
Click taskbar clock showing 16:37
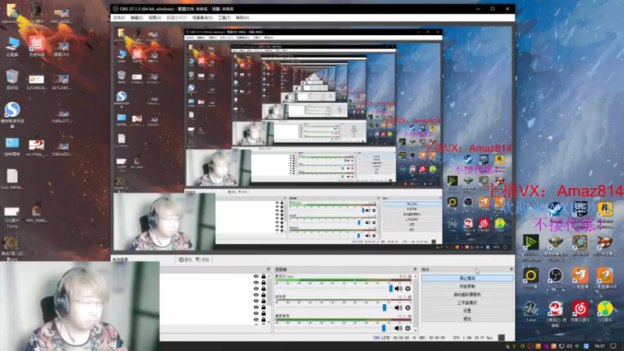click(599, 346)
